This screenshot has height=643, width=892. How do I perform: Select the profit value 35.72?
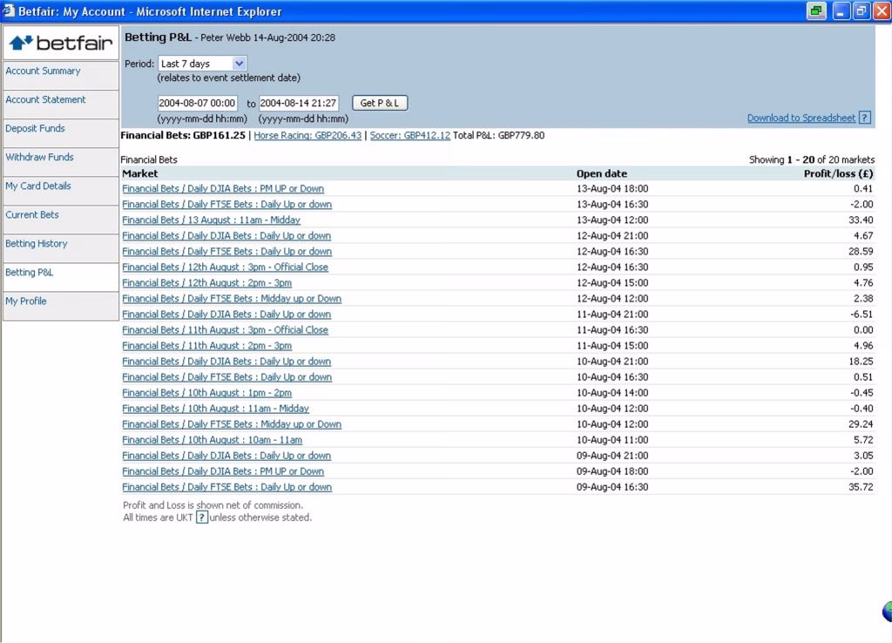pos(860,487)
